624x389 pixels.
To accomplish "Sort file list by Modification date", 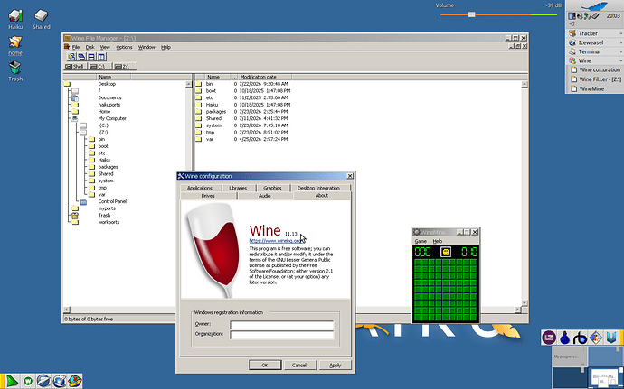I will [x=264, y=77].
